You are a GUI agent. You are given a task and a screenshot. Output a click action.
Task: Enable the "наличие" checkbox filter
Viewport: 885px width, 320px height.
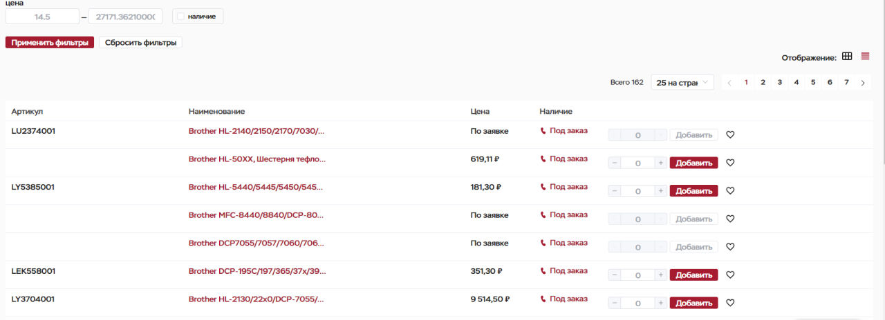point(180,16)
